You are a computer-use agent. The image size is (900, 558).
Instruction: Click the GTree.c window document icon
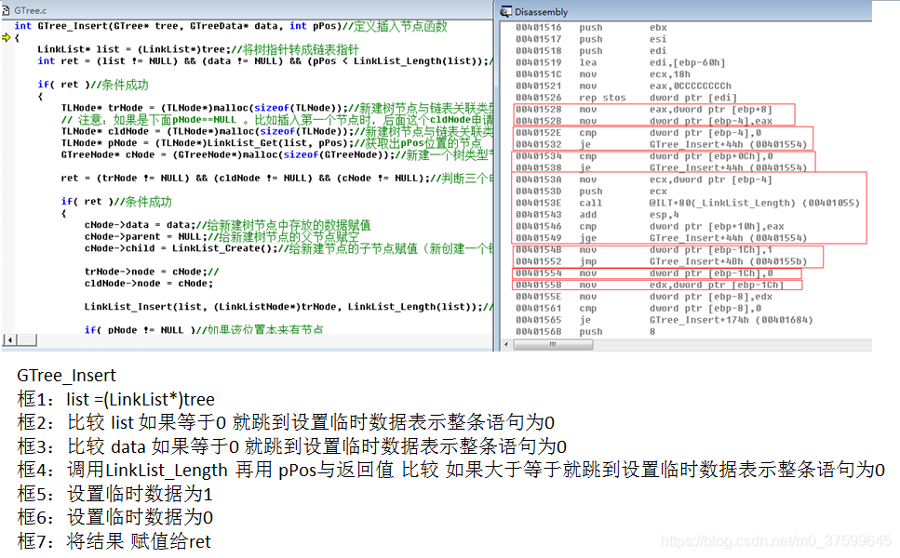pyautogui.click(x=6, y=10)
